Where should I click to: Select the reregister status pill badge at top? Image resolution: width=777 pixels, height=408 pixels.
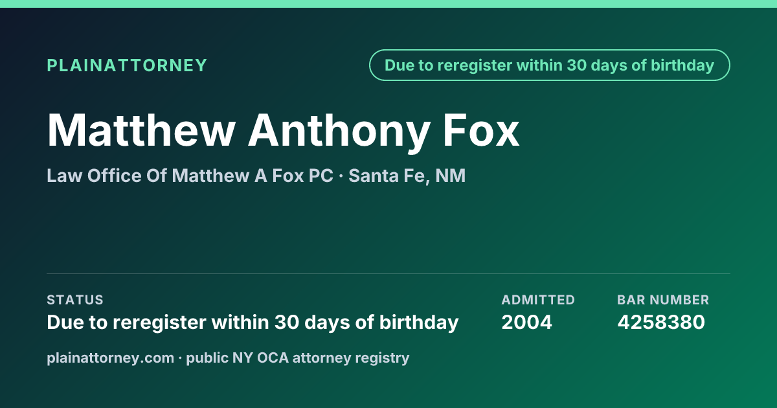[x=550, y=65]
